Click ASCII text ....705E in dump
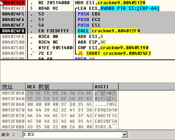The image size is (175, 140). pos(106,104)
